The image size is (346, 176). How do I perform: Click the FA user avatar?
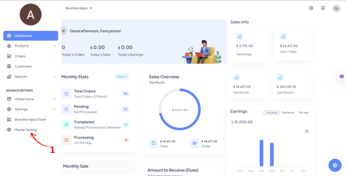(336, 8)
